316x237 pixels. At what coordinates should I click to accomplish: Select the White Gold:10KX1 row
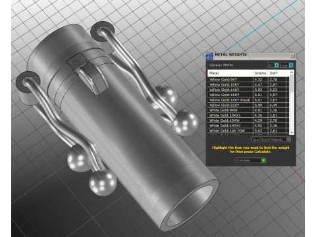click(x=248, y=115)
